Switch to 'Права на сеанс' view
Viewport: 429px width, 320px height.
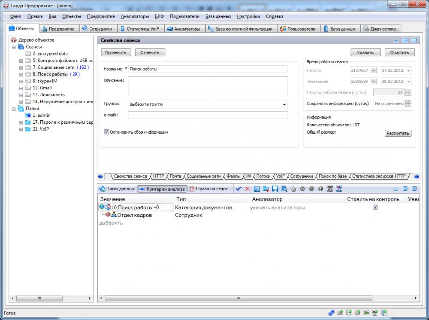coord(209,189)
